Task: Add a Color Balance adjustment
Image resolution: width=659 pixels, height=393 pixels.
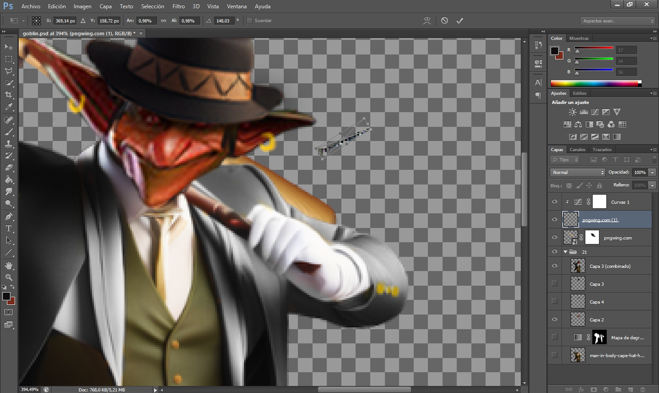Action: [578, 124]
